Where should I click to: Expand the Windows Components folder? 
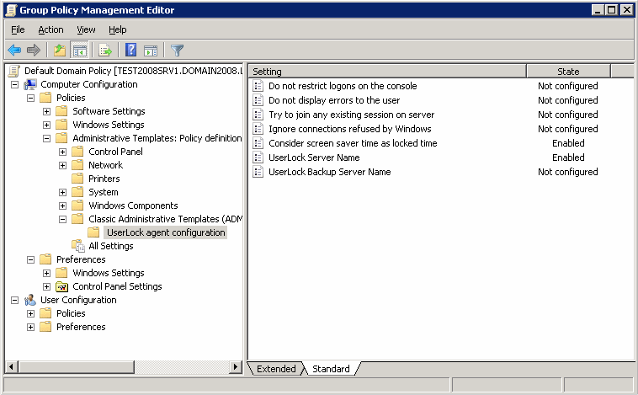tap(63, 206)
